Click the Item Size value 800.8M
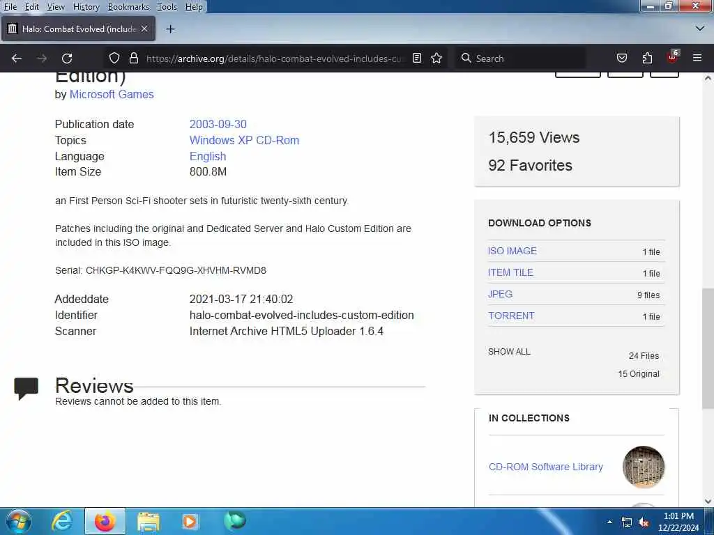 pos(208,171)
